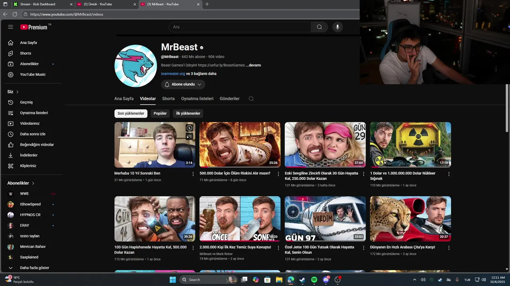510x286 pixels.
Task: Click browser back arrow
Action: pos(5,14)
